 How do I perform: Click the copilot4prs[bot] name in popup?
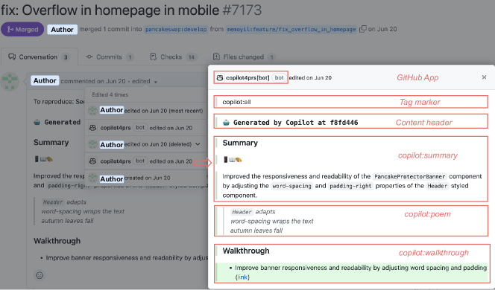(248, 78)
